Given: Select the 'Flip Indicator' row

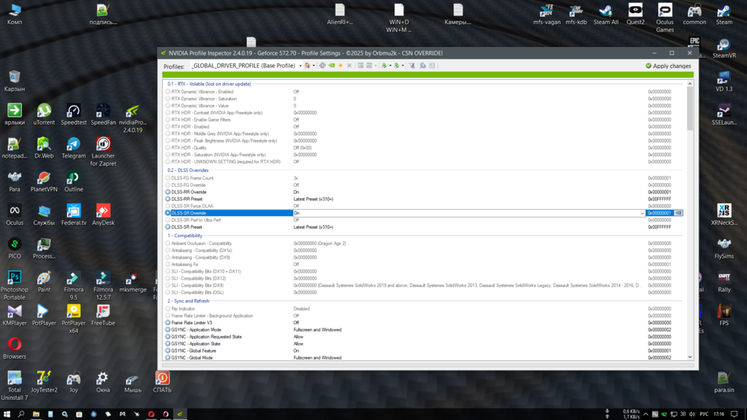Looking at the screenshot, I should pyautogui.click(x=424, y=309).
